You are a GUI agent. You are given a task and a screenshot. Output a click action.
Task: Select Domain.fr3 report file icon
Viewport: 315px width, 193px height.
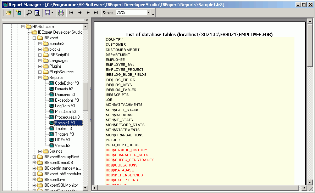pyautogui.click(x=52, y=89)
